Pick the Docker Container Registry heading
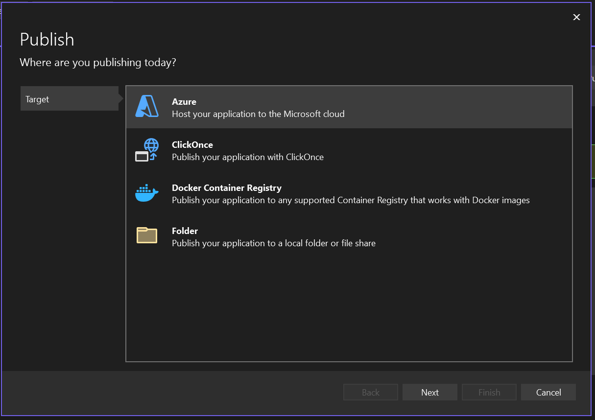This screenshot has height=420, width=595. pos(226,188)
